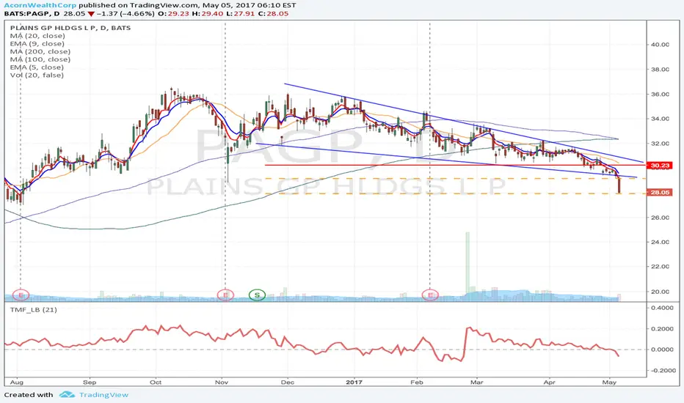Click the Vol (20, false) indicator label

[x=37, y=75]
